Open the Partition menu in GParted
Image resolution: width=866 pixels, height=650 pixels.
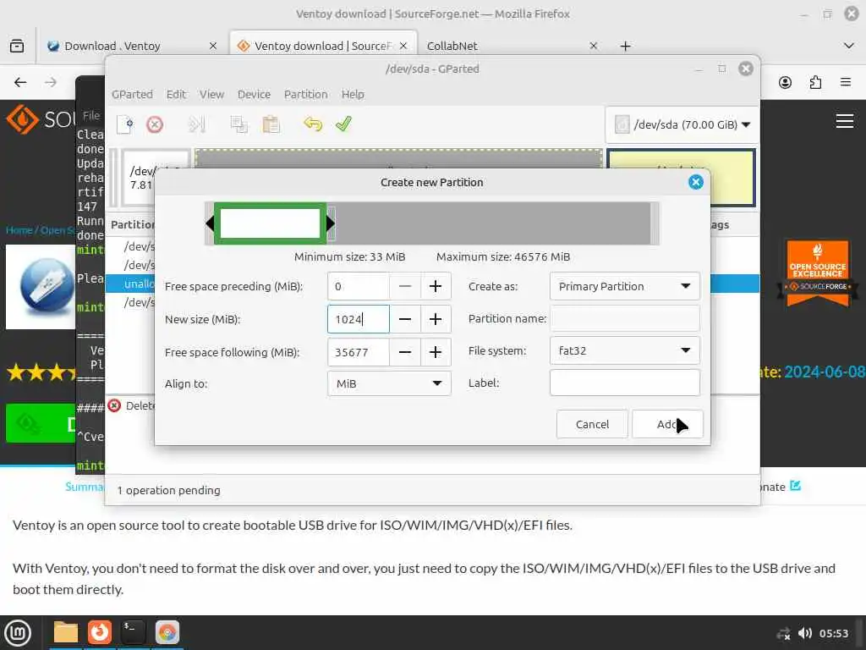tap(306, 94)
